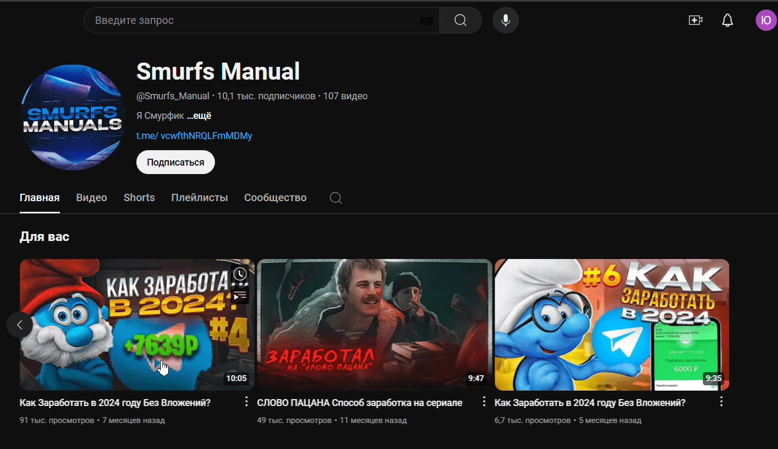
Task: Open the on-screen keyboard icon in search
Action: pos(427,21)
